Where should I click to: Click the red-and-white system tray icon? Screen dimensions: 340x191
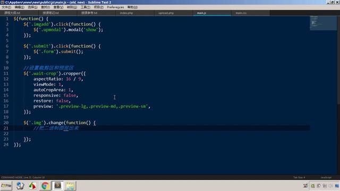tap(305, 186)
